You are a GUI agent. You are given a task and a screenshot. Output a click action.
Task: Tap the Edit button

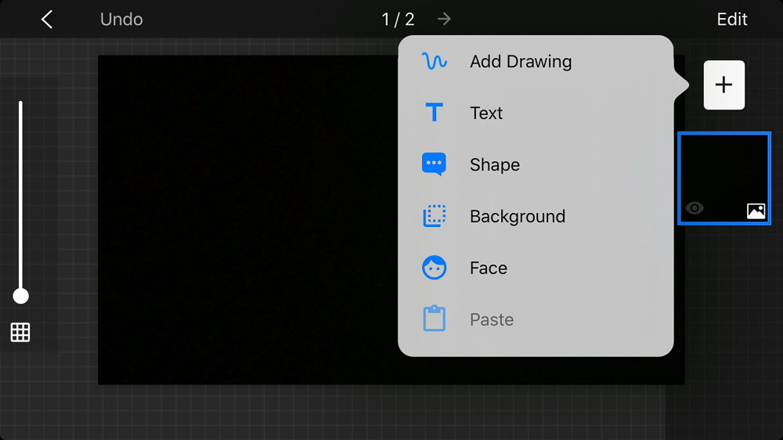click(732, 20)
